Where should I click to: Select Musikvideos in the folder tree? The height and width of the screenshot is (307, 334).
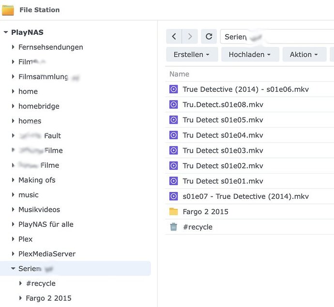click(x=39, y=209)
